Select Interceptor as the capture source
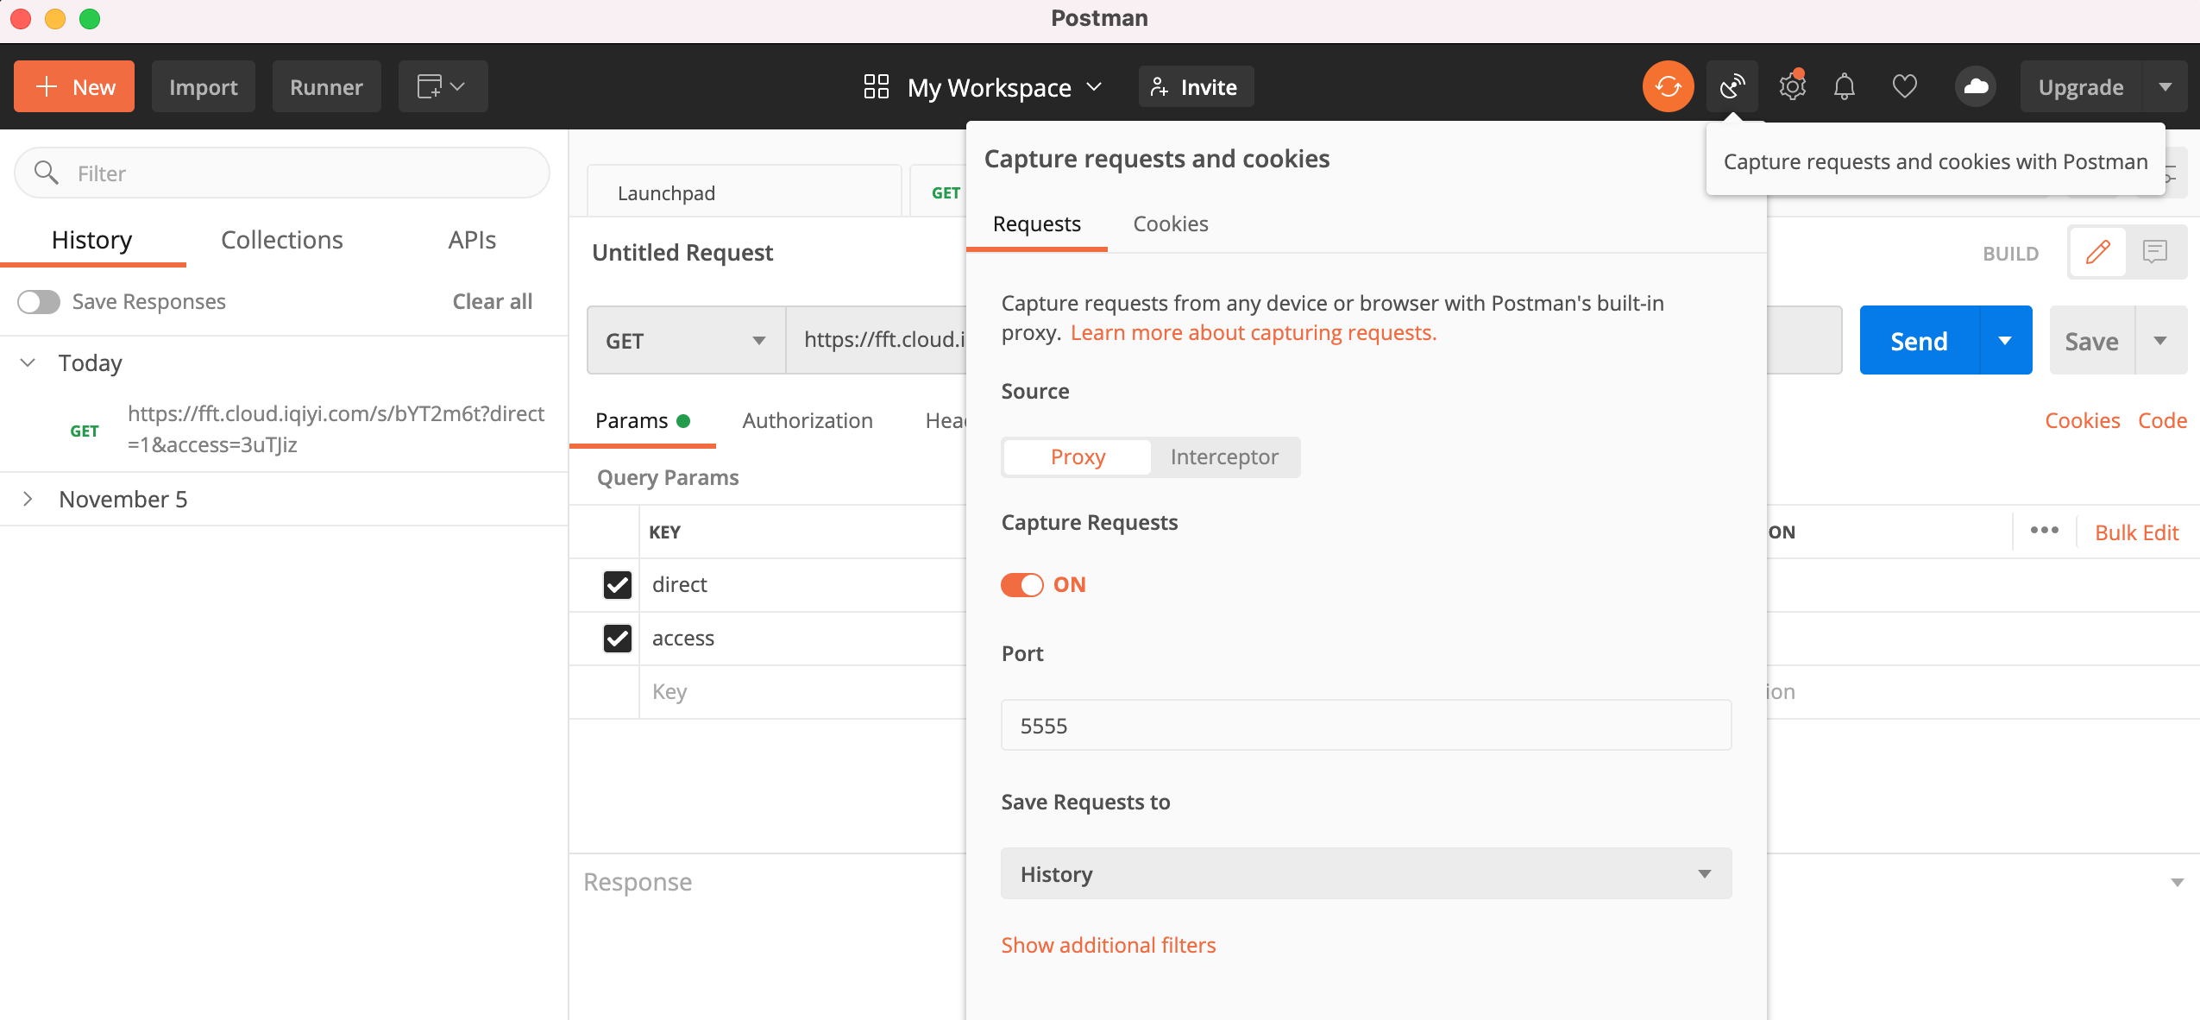 [x=1223, y=457]
